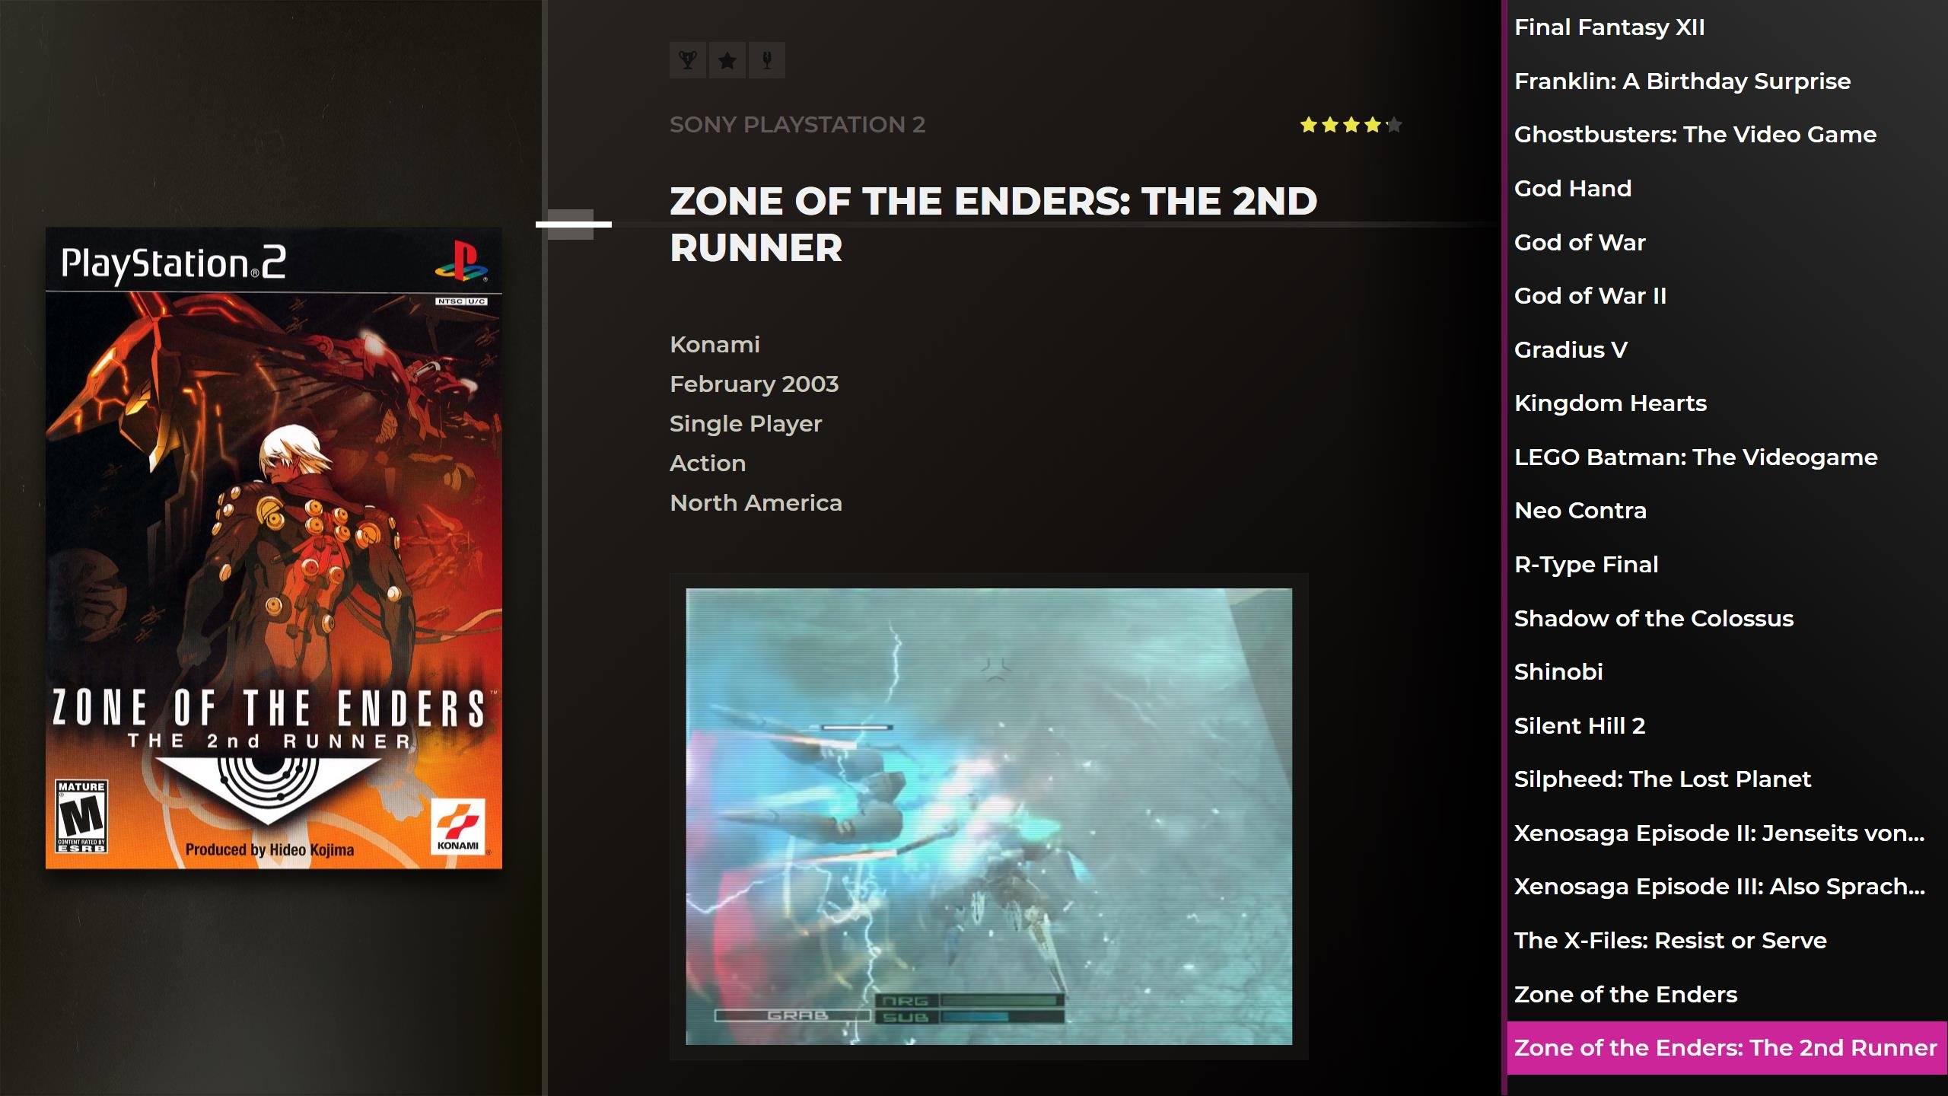1948x1096 pixels.
Task: Click the yellow star rating
Action: click(1351, 125)
